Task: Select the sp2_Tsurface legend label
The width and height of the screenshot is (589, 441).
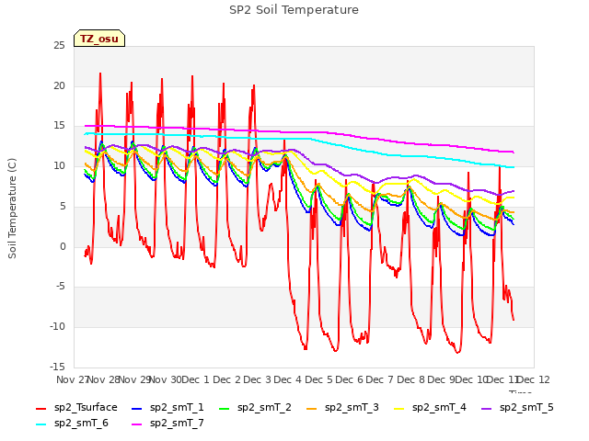Action: tap(86, 408)
